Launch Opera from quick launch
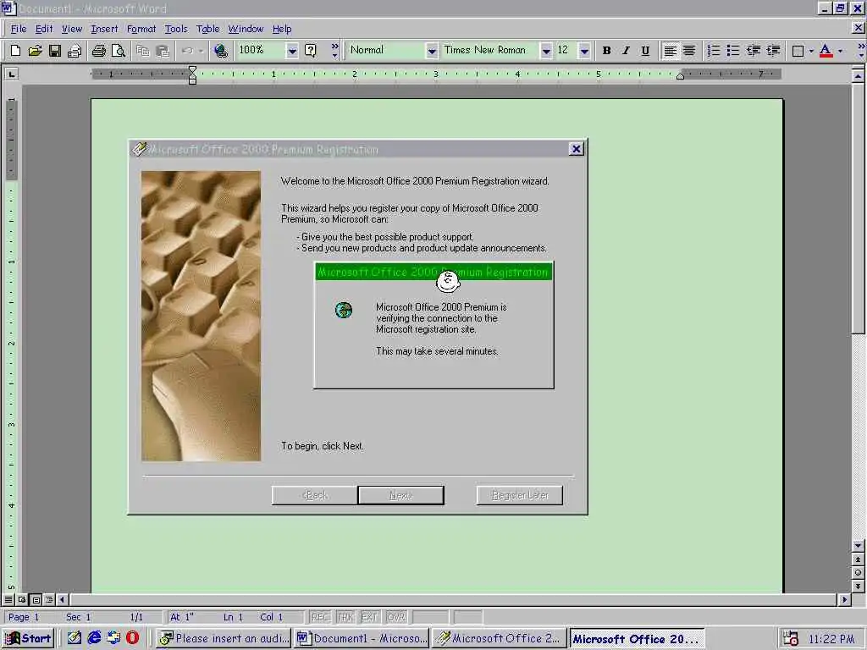Image resolution: width=867 pixels, height=650 pixels. [x=133, y=638]
